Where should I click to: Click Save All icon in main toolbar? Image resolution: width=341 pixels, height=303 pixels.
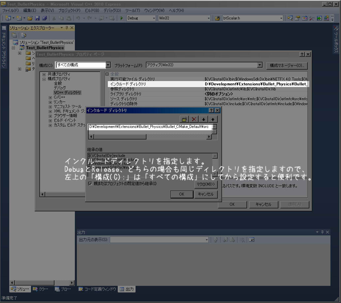45,18
